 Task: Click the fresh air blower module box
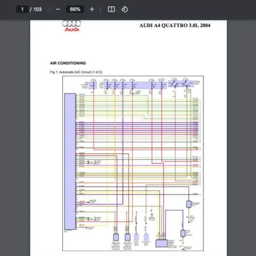(x=161, y=244)
